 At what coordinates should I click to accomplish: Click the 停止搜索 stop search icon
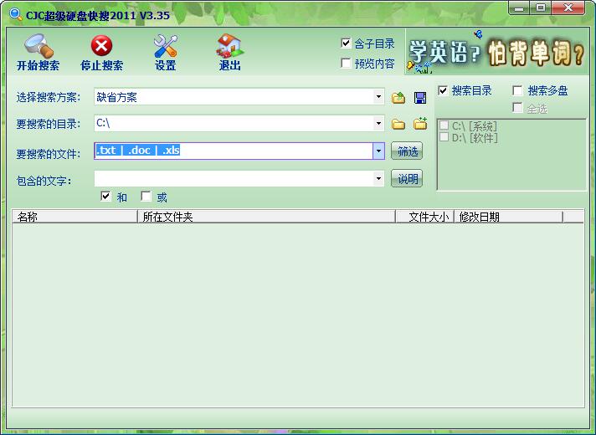point(101,46)
